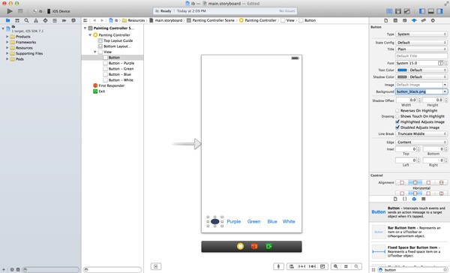Open the Find navigator magnifier
Viewport: 450px width, 273px height.
(x=26, y=21)
